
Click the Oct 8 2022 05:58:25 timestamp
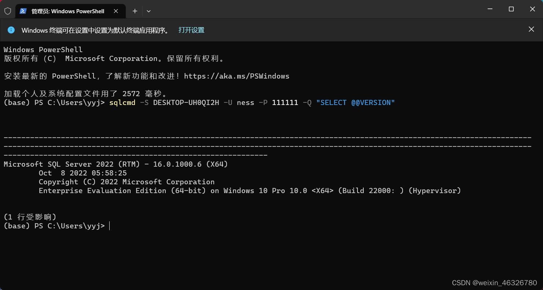[83, 173]
